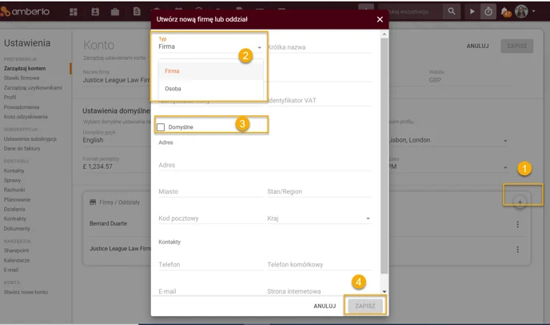The width and height of the screenshot is (550, 325).
Task: Click the Telefon field
Action: 210,265
